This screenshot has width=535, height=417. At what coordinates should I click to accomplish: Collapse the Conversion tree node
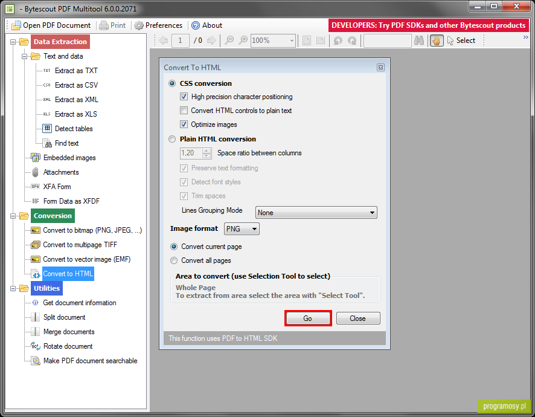point(13,216)
